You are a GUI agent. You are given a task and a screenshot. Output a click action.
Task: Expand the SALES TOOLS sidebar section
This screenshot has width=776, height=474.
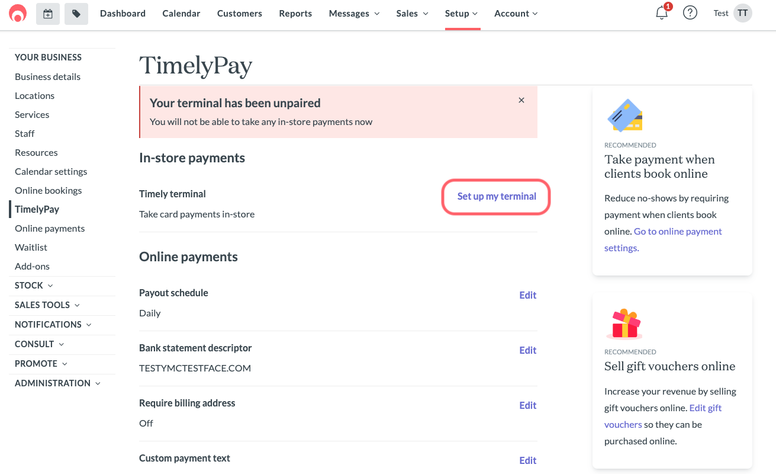tap(47, 305)
